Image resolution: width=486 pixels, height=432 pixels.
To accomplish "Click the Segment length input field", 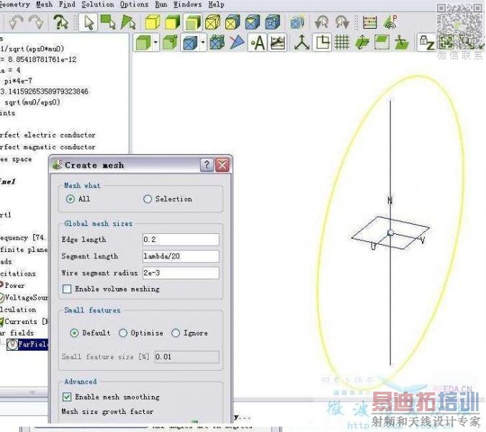I will click(x=181, y=256).
